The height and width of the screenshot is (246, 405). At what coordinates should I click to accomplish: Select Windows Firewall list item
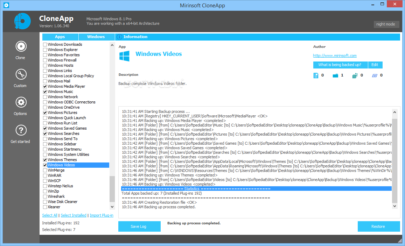[x=62, y=60]
